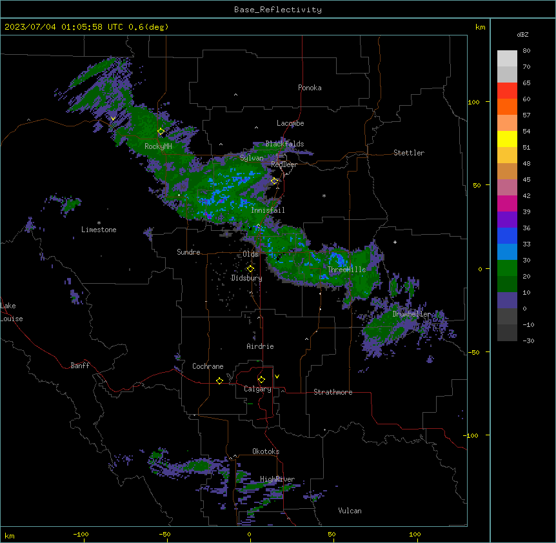Click the Blackfalds city label
Screen dimensions: 556x543
pos(284,144)
